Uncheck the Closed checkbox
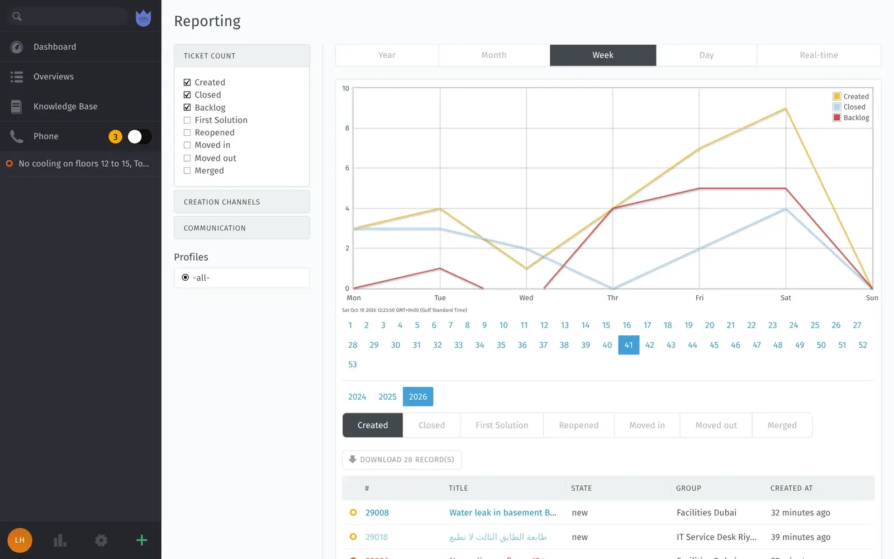Viewport: 894px width, 559px height. tap(187, 94)
